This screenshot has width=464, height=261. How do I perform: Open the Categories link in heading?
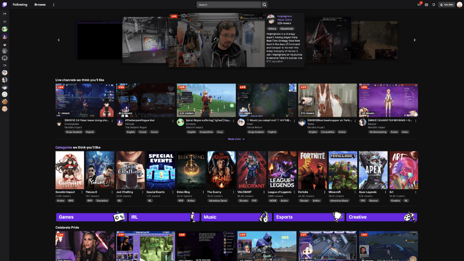(x=64, y=147)
